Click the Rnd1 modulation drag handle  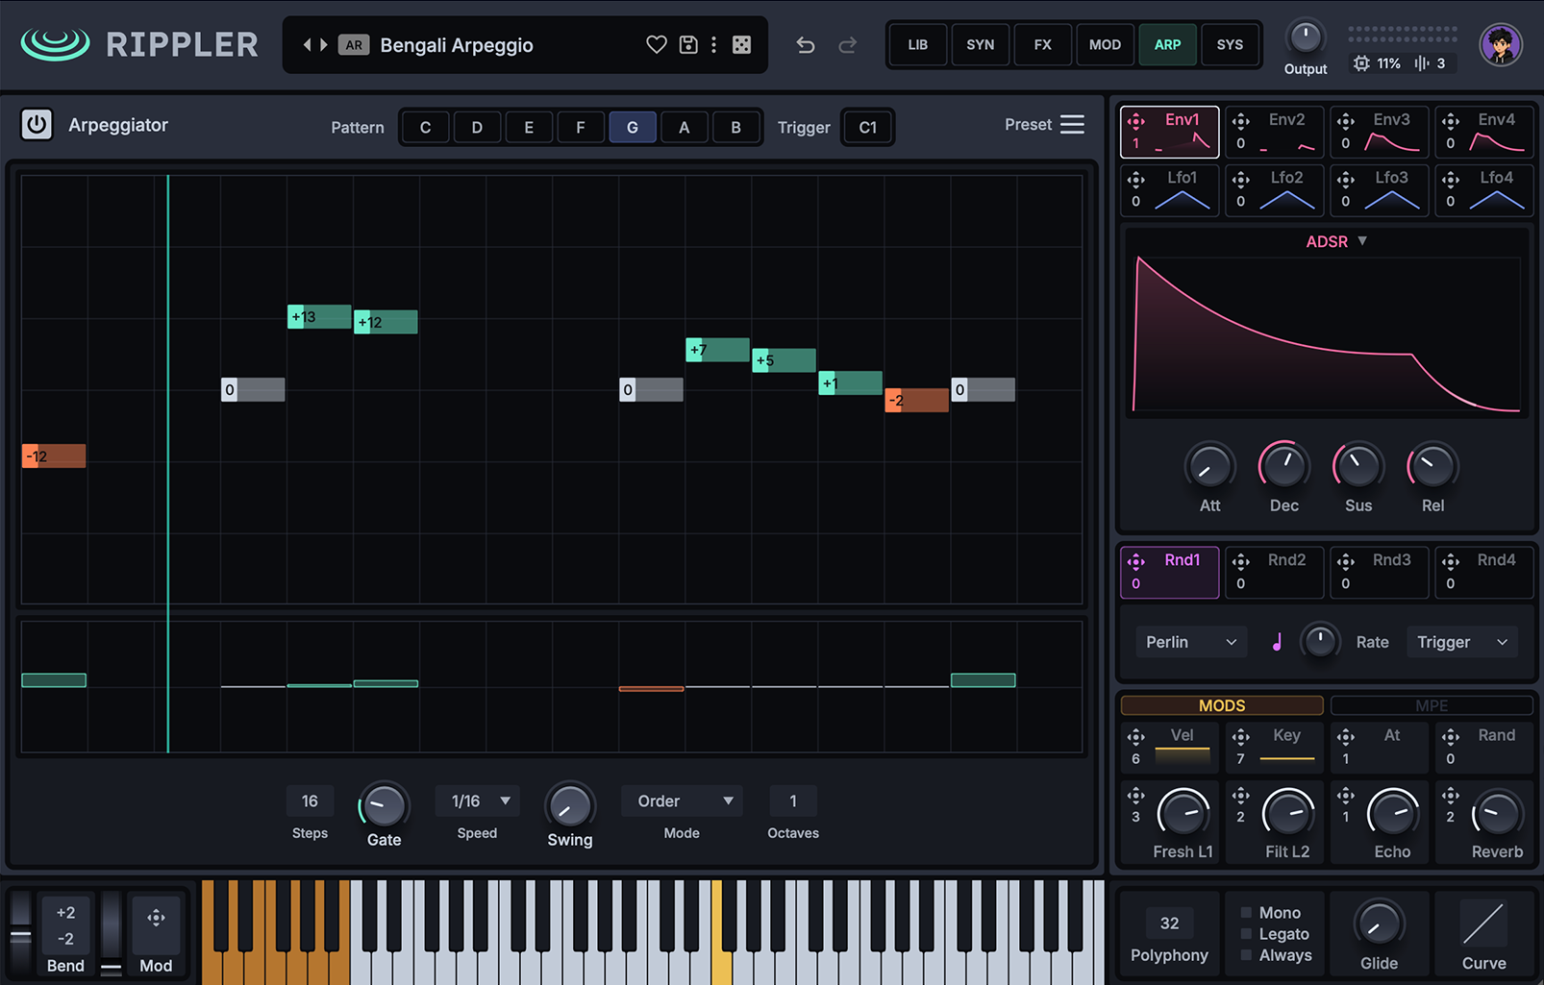coord(1136,561)
